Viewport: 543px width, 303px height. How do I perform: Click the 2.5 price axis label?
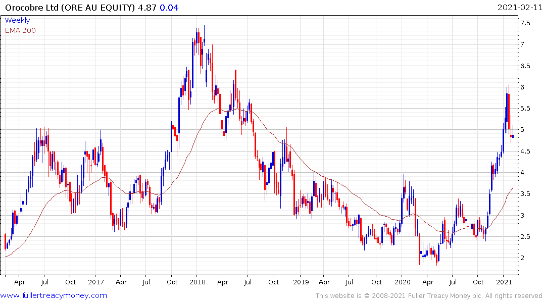[x=525, y=237]
